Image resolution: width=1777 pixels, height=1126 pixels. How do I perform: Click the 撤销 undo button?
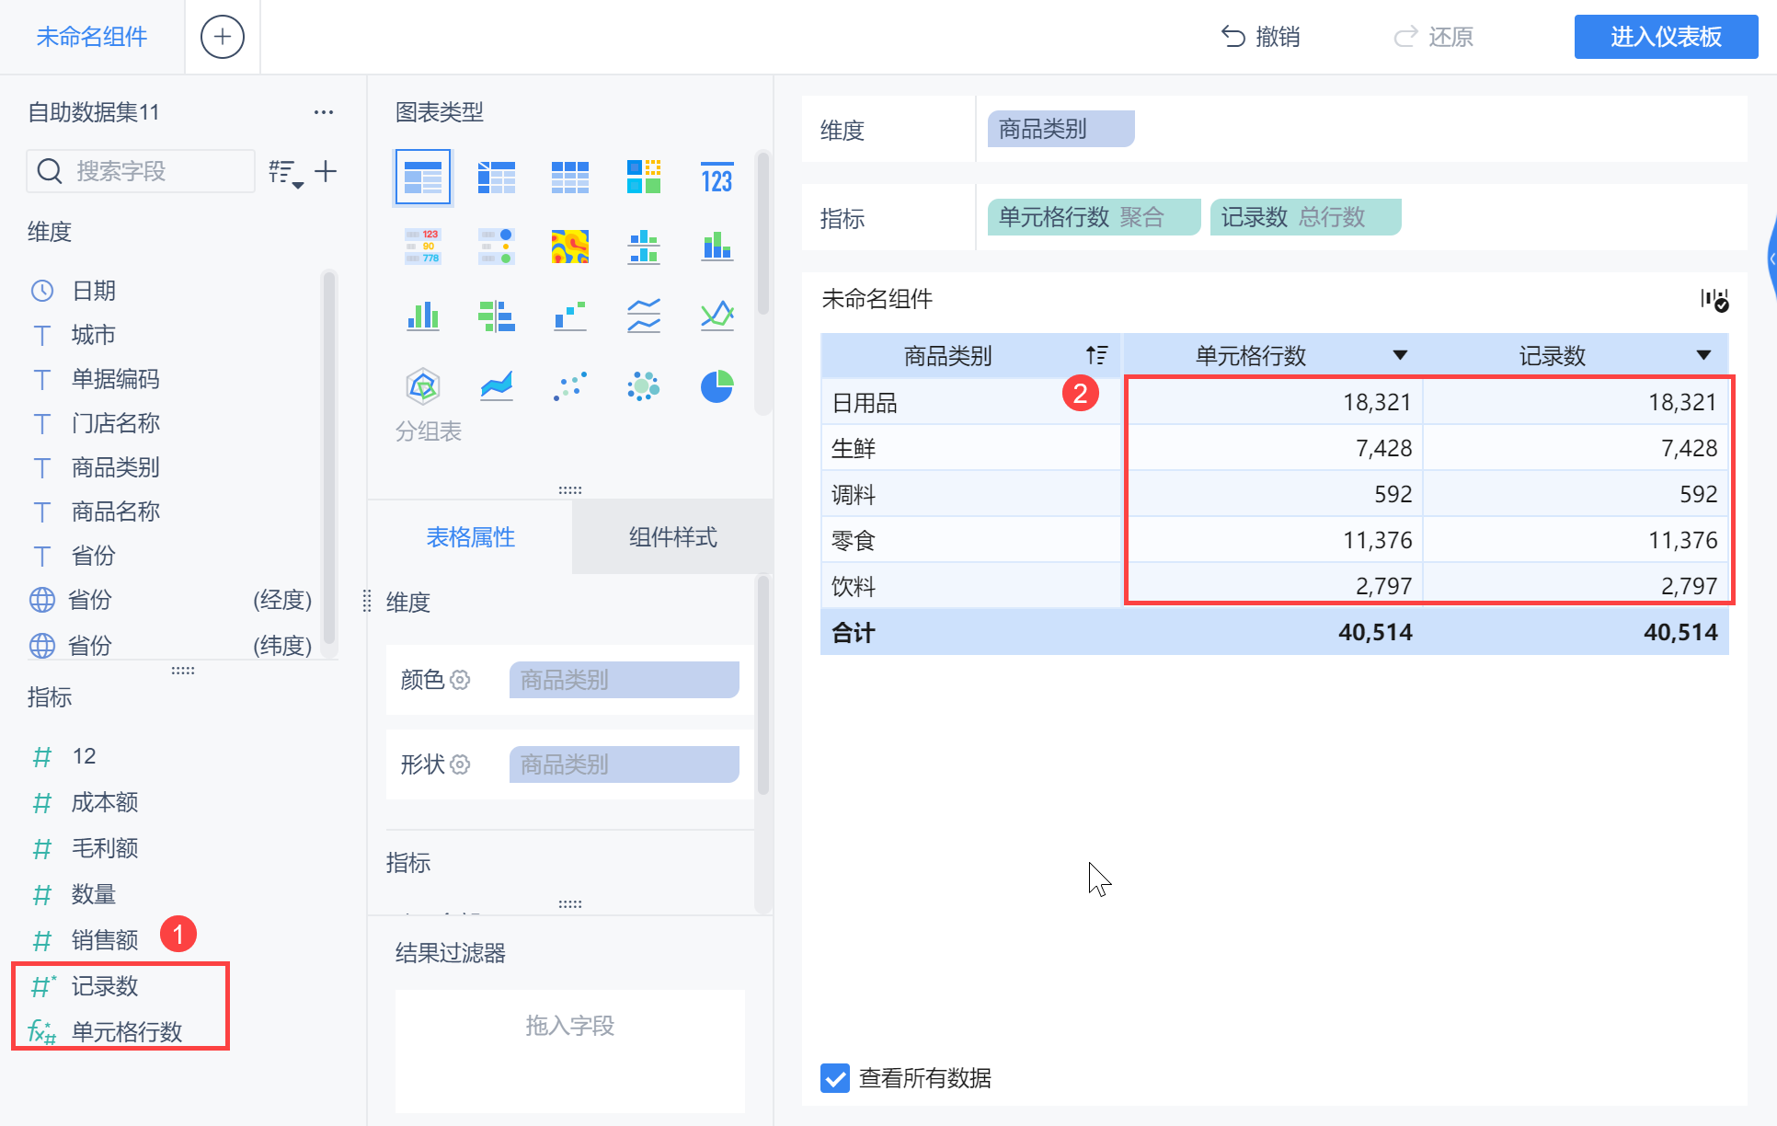[1261, 37]
